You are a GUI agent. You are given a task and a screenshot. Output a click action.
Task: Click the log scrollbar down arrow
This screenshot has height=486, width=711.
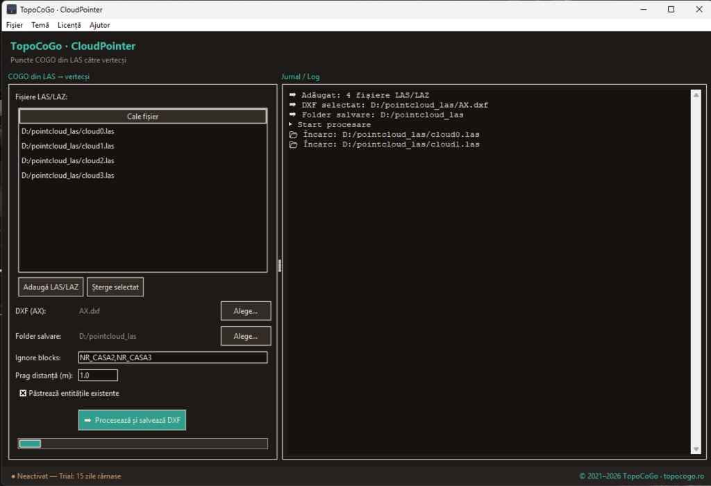coord(696,449)
